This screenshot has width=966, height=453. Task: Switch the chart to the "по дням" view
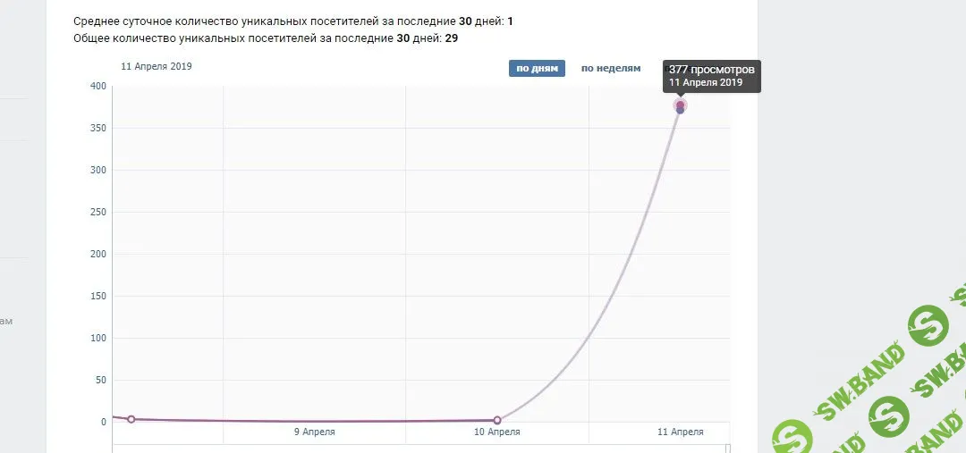tap(537, 69)
